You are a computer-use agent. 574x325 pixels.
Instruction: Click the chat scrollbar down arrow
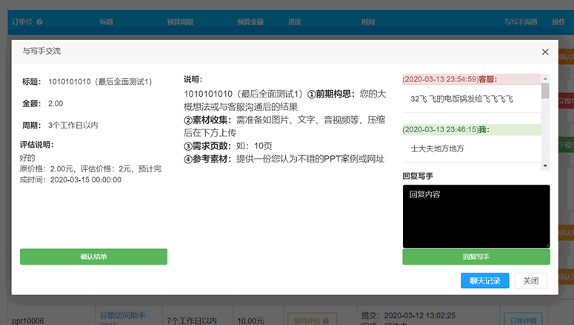tap(545, 166)
